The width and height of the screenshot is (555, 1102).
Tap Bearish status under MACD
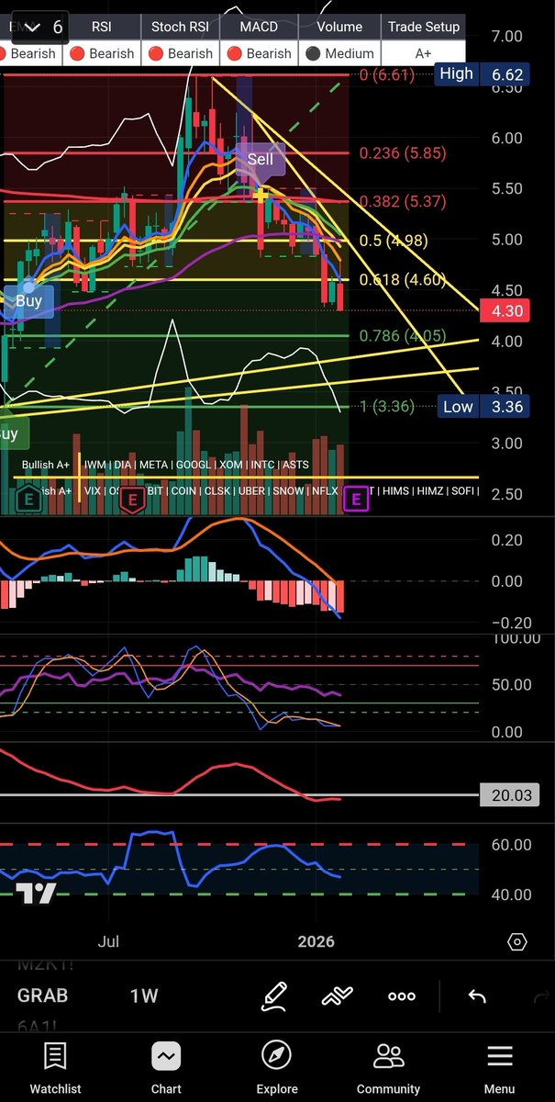259,53
